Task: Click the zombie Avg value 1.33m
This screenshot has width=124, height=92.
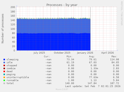Action: [x=94, y=68]
